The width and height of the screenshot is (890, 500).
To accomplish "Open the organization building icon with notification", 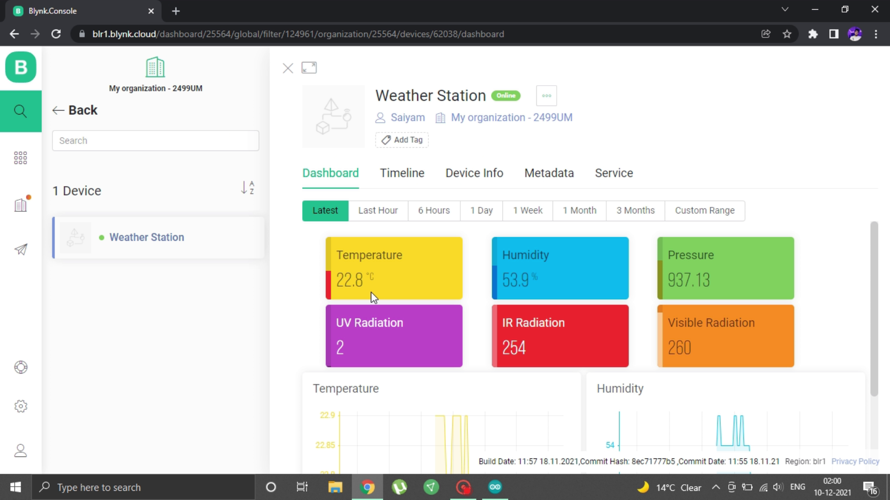I will point(20,205).
